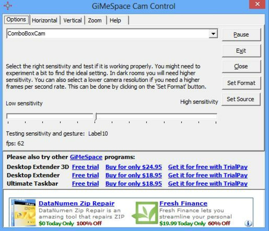The height and width of the screenshot is (231, 269).
Task: Get Ultimate Taskbar free with TrialPay
Action: coord(208,184)
